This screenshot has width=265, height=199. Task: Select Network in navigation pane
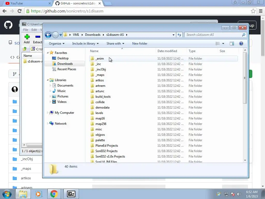click(61, 124)
